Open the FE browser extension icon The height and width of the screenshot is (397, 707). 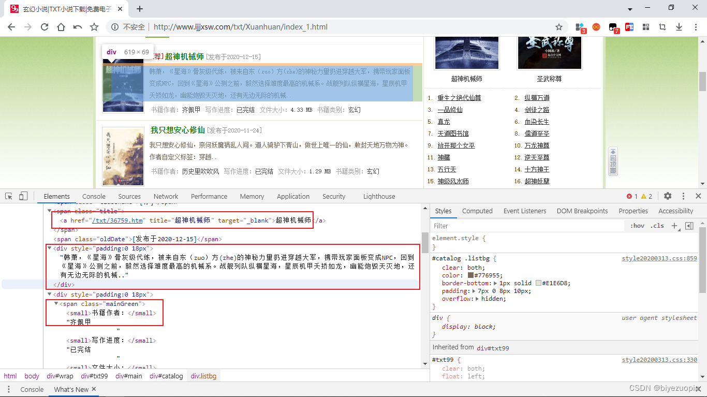tap(629, 27)
